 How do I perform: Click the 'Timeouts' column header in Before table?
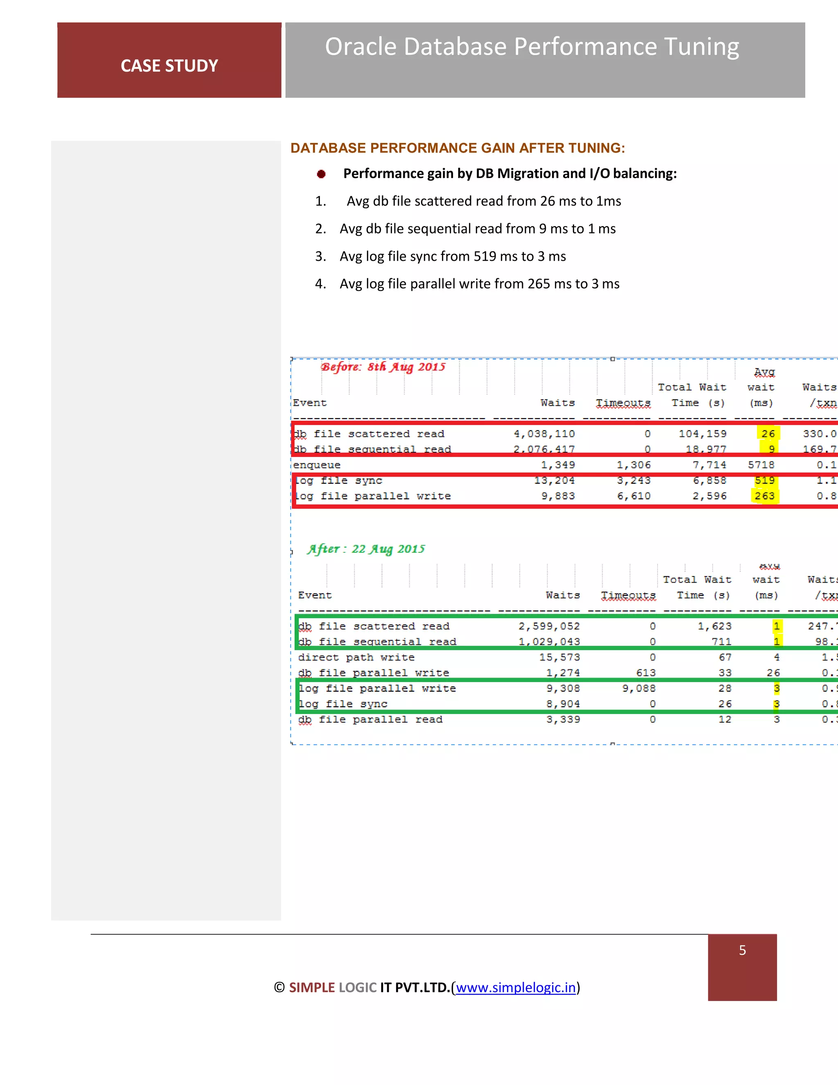623,403
